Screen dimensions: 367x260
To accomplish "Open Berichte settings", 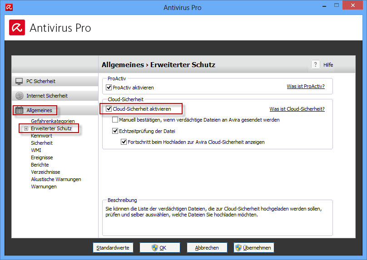I will pos(40,165).
